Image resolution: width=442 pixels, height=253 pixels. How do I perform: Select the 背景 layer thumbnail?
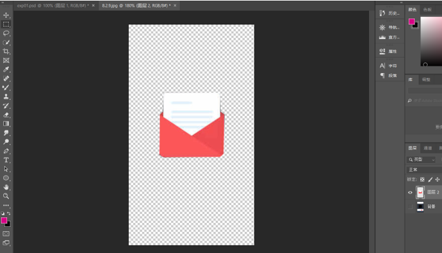click(420, 206)
